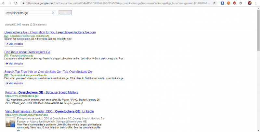The height and width of the screenshot is (132, 260).
Task: Click the orange extension icon in toolbar
Action: coord(228,3)
